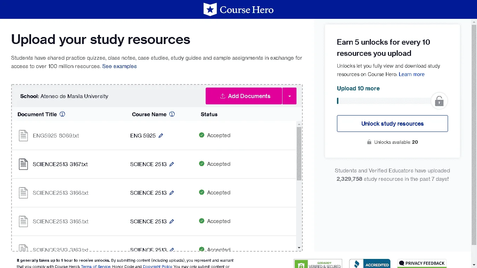The width and height of the screenshot is (477, 268).
Task: Click the document list scroll-down arrow
Action: (299, 248)
